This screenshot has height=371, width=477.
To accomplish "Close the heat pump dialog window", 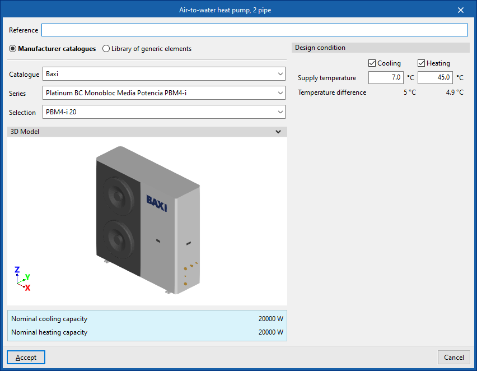I will (461, 10).
